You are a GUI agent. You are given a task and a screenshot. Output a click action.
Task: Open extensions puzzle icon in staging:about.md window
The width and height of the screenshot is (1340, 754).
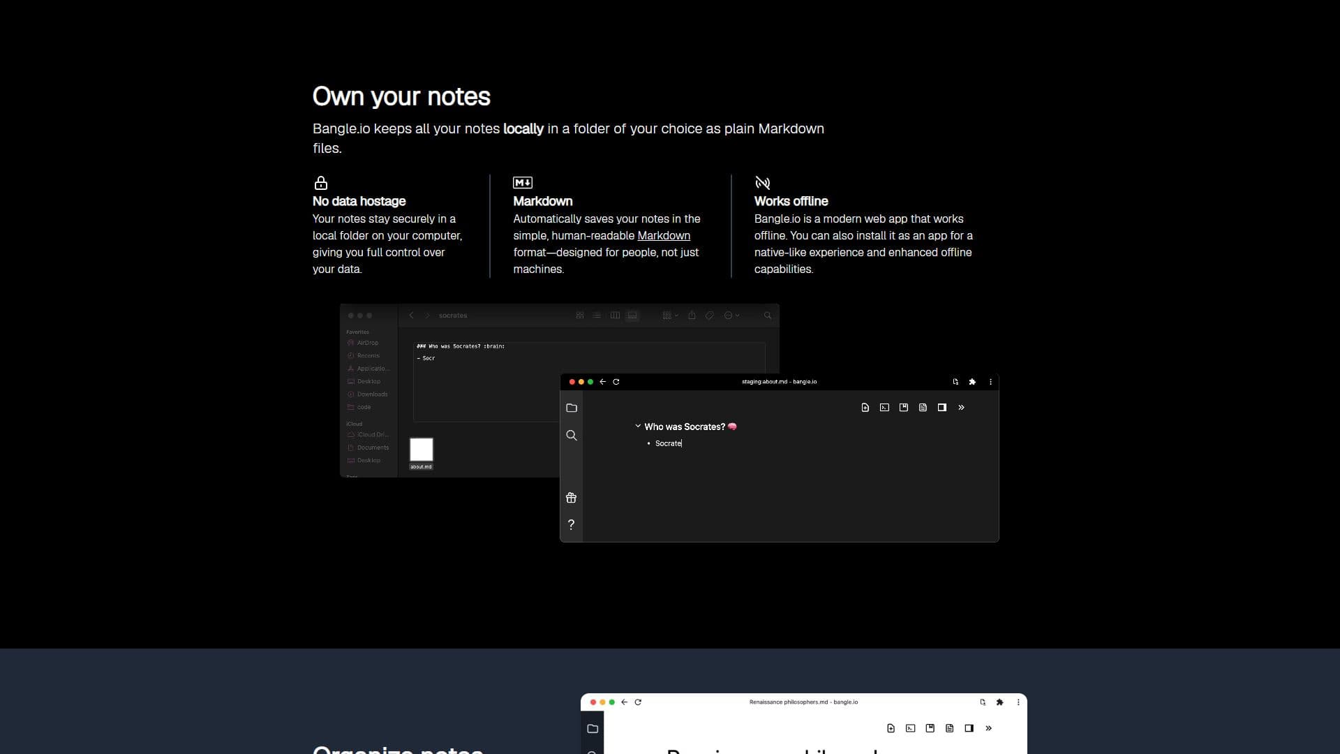pos(972,382)
